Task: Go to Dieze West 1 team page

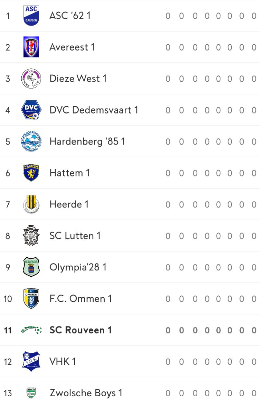Action: 78,78
